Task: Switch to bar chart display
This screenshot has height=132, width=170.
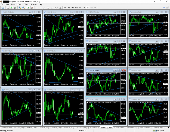Action: pyautogui.click(x=8, y=8)
